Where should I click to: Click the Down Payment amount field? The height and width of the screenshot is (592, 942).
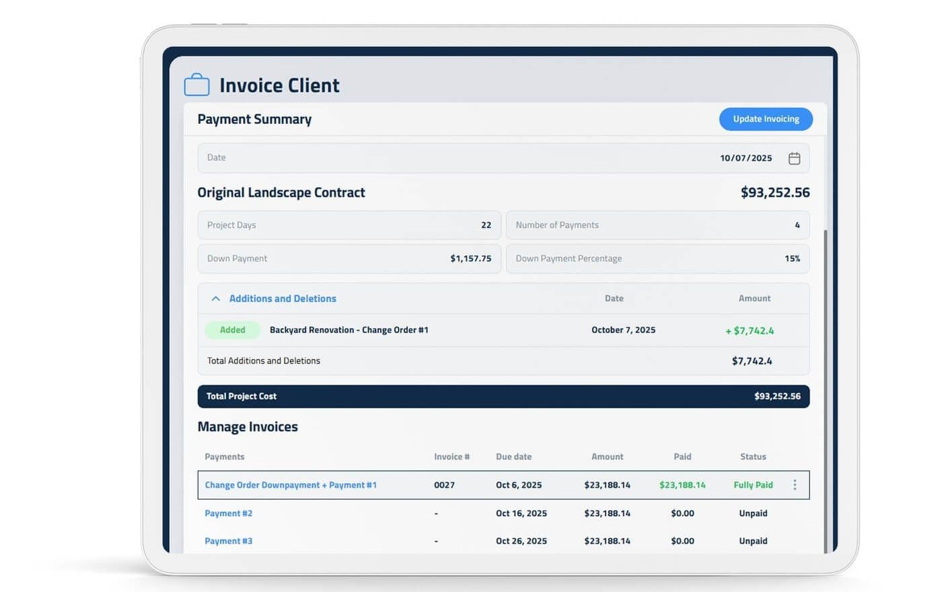(349, 258)
